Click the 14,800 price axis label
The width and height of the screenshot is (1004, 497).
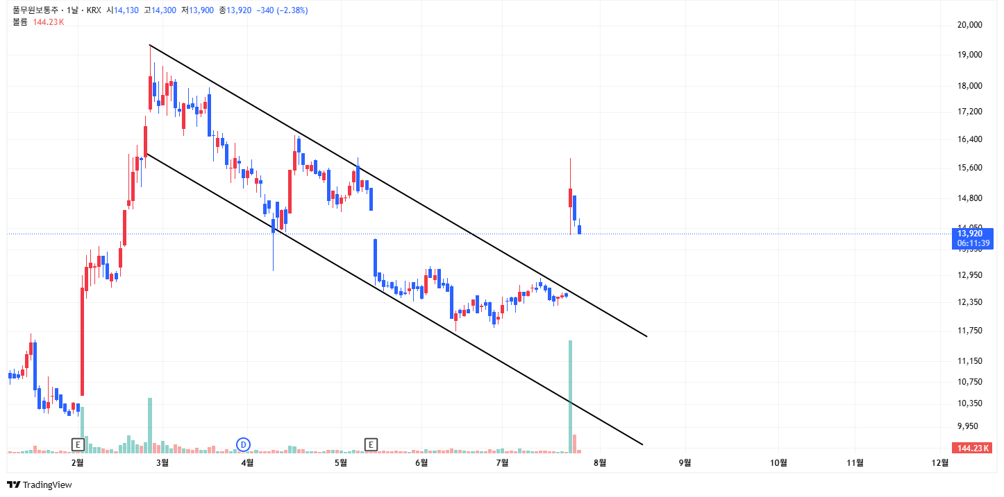969,198
